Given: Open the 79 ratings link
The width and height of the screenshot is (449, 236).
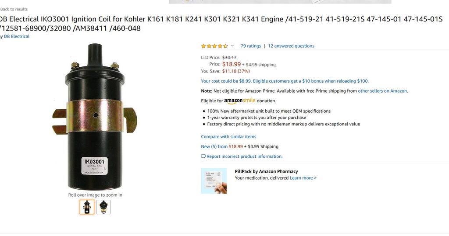Looking at the screenshot, I should [250, 46].
